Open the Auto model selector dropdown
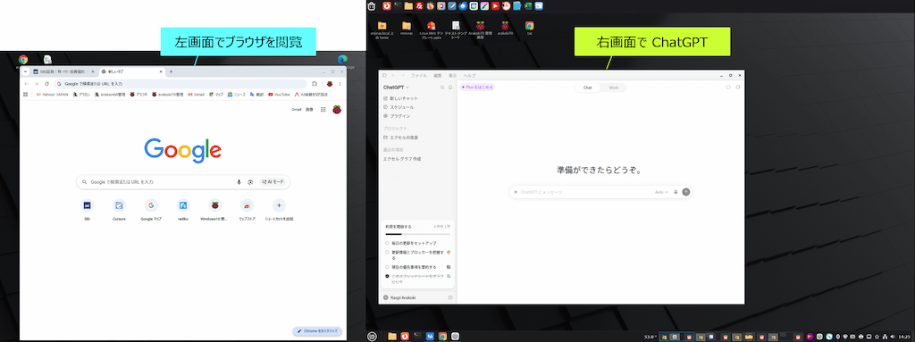 pyautogui.click(x=661, y=191)
